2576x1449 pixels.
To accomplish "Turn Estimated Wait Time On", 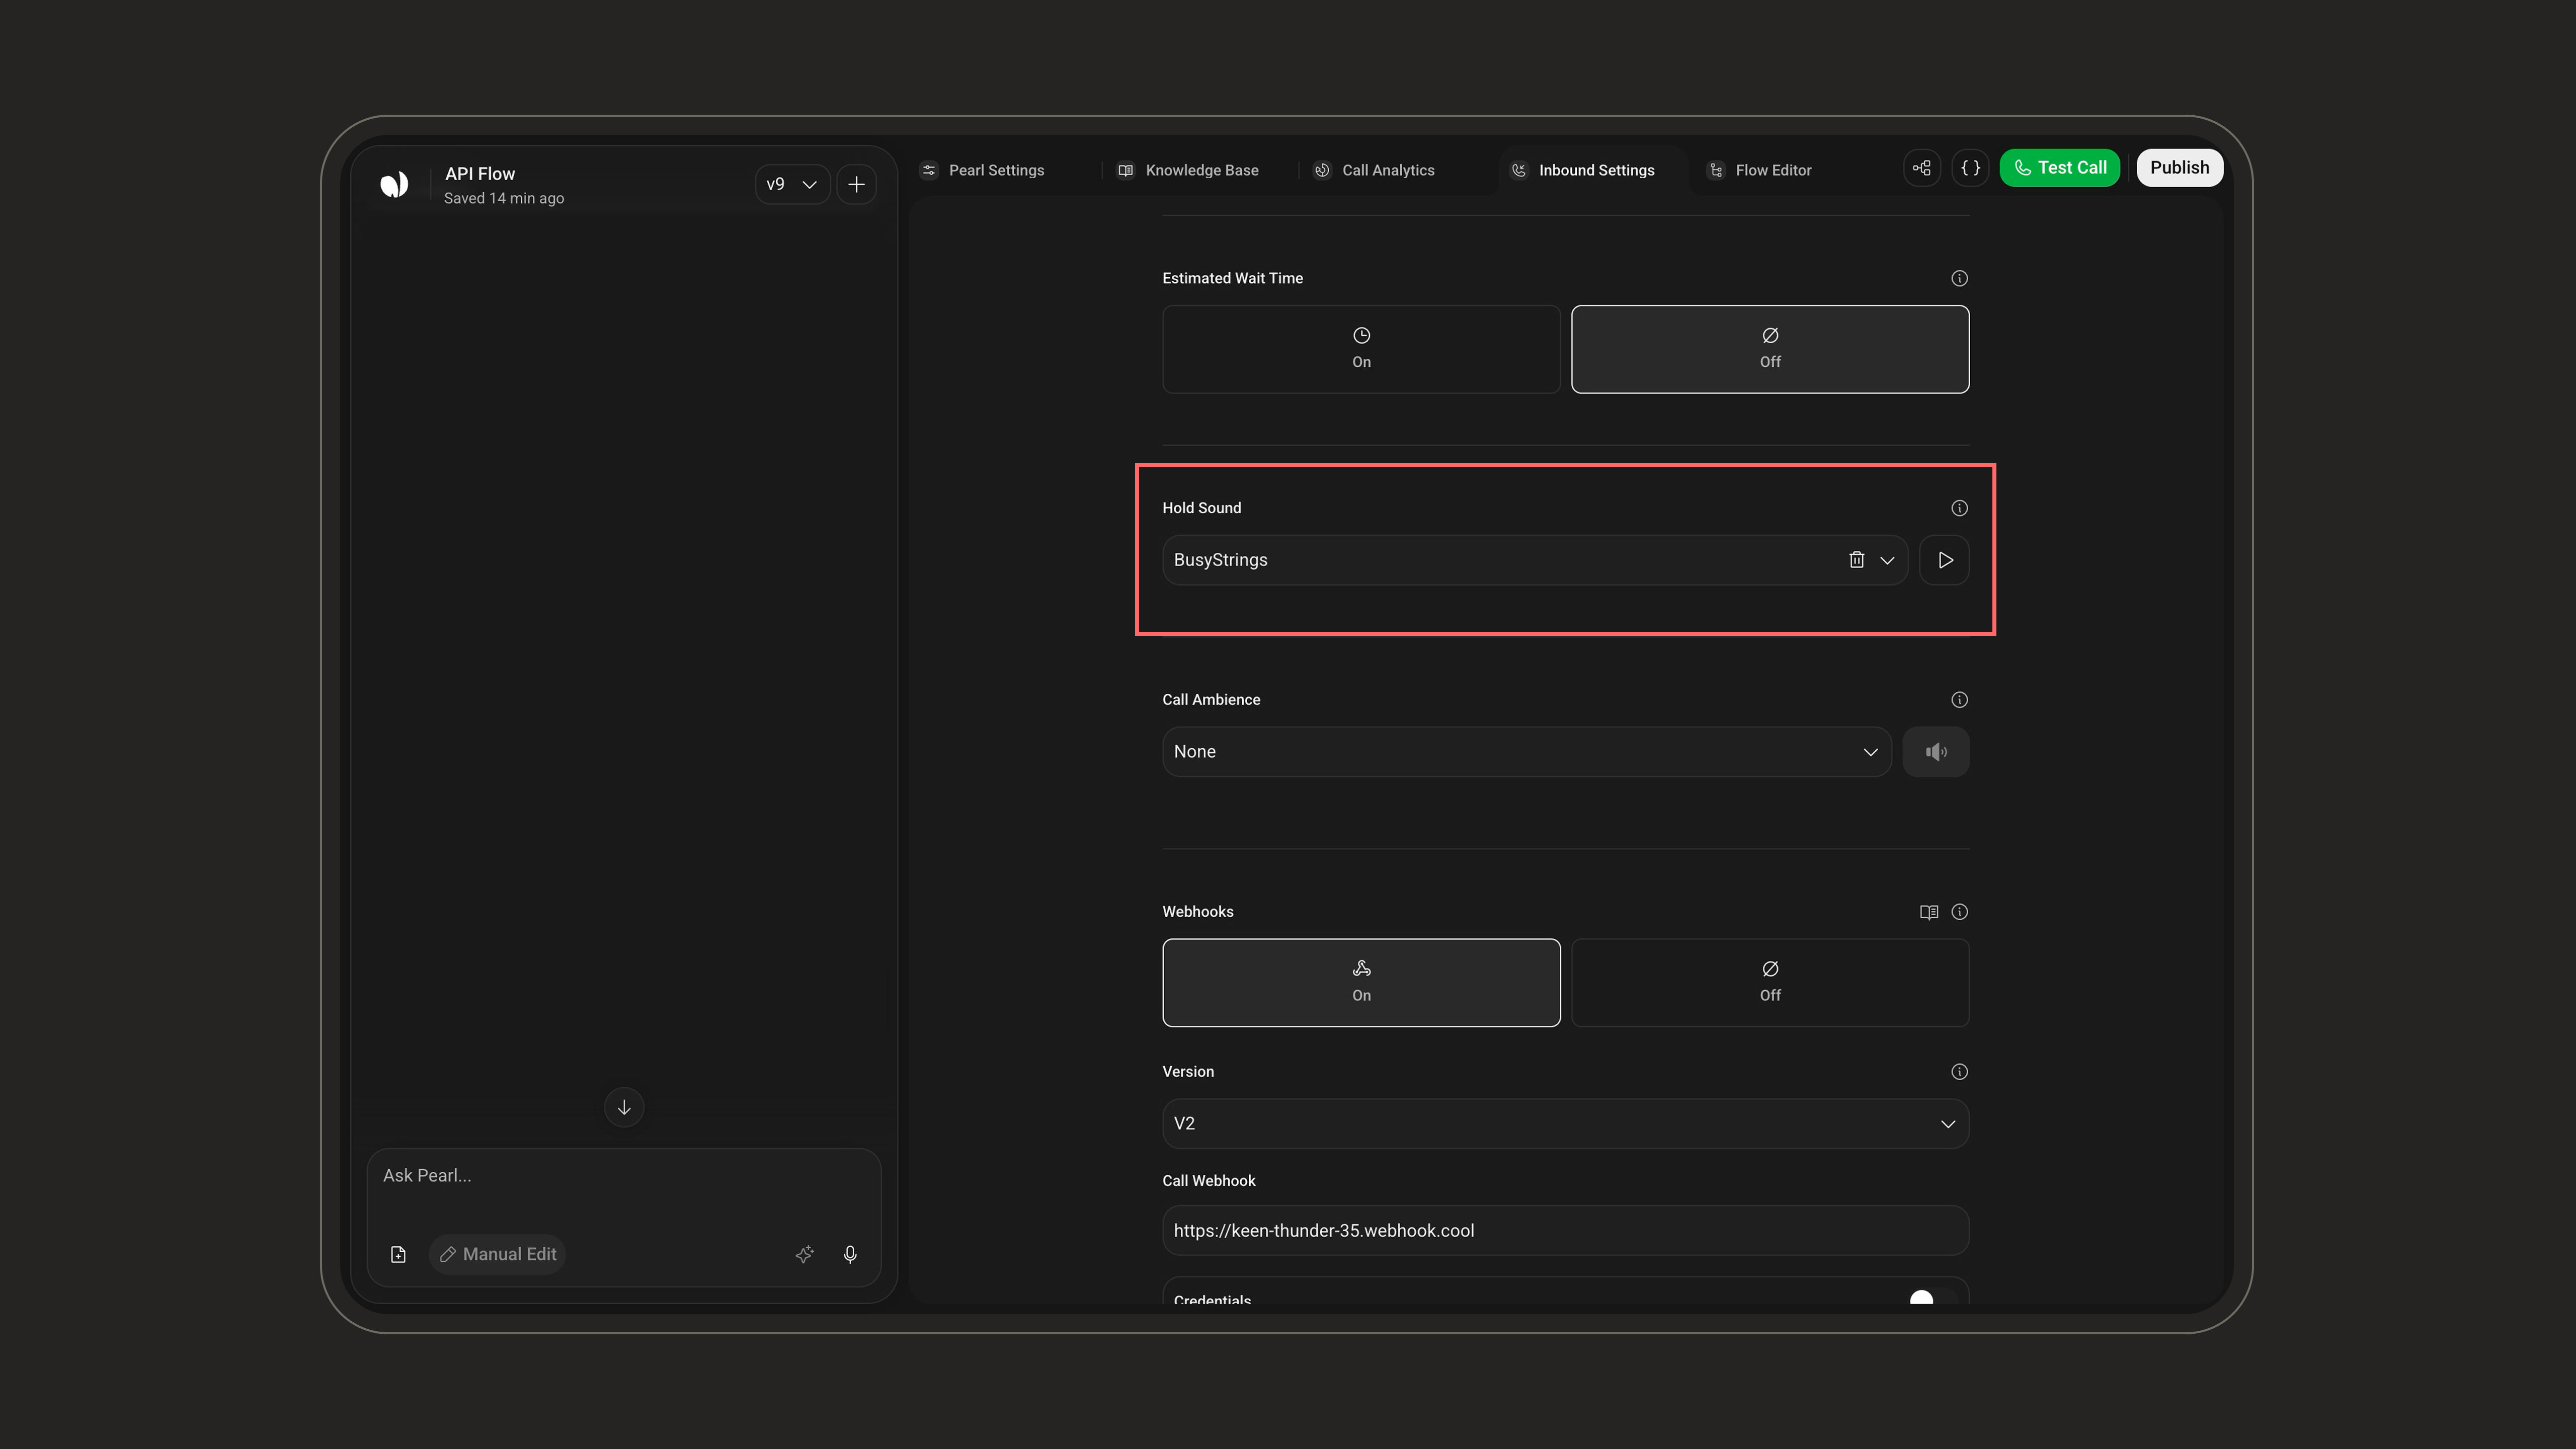I will 1361,349.
